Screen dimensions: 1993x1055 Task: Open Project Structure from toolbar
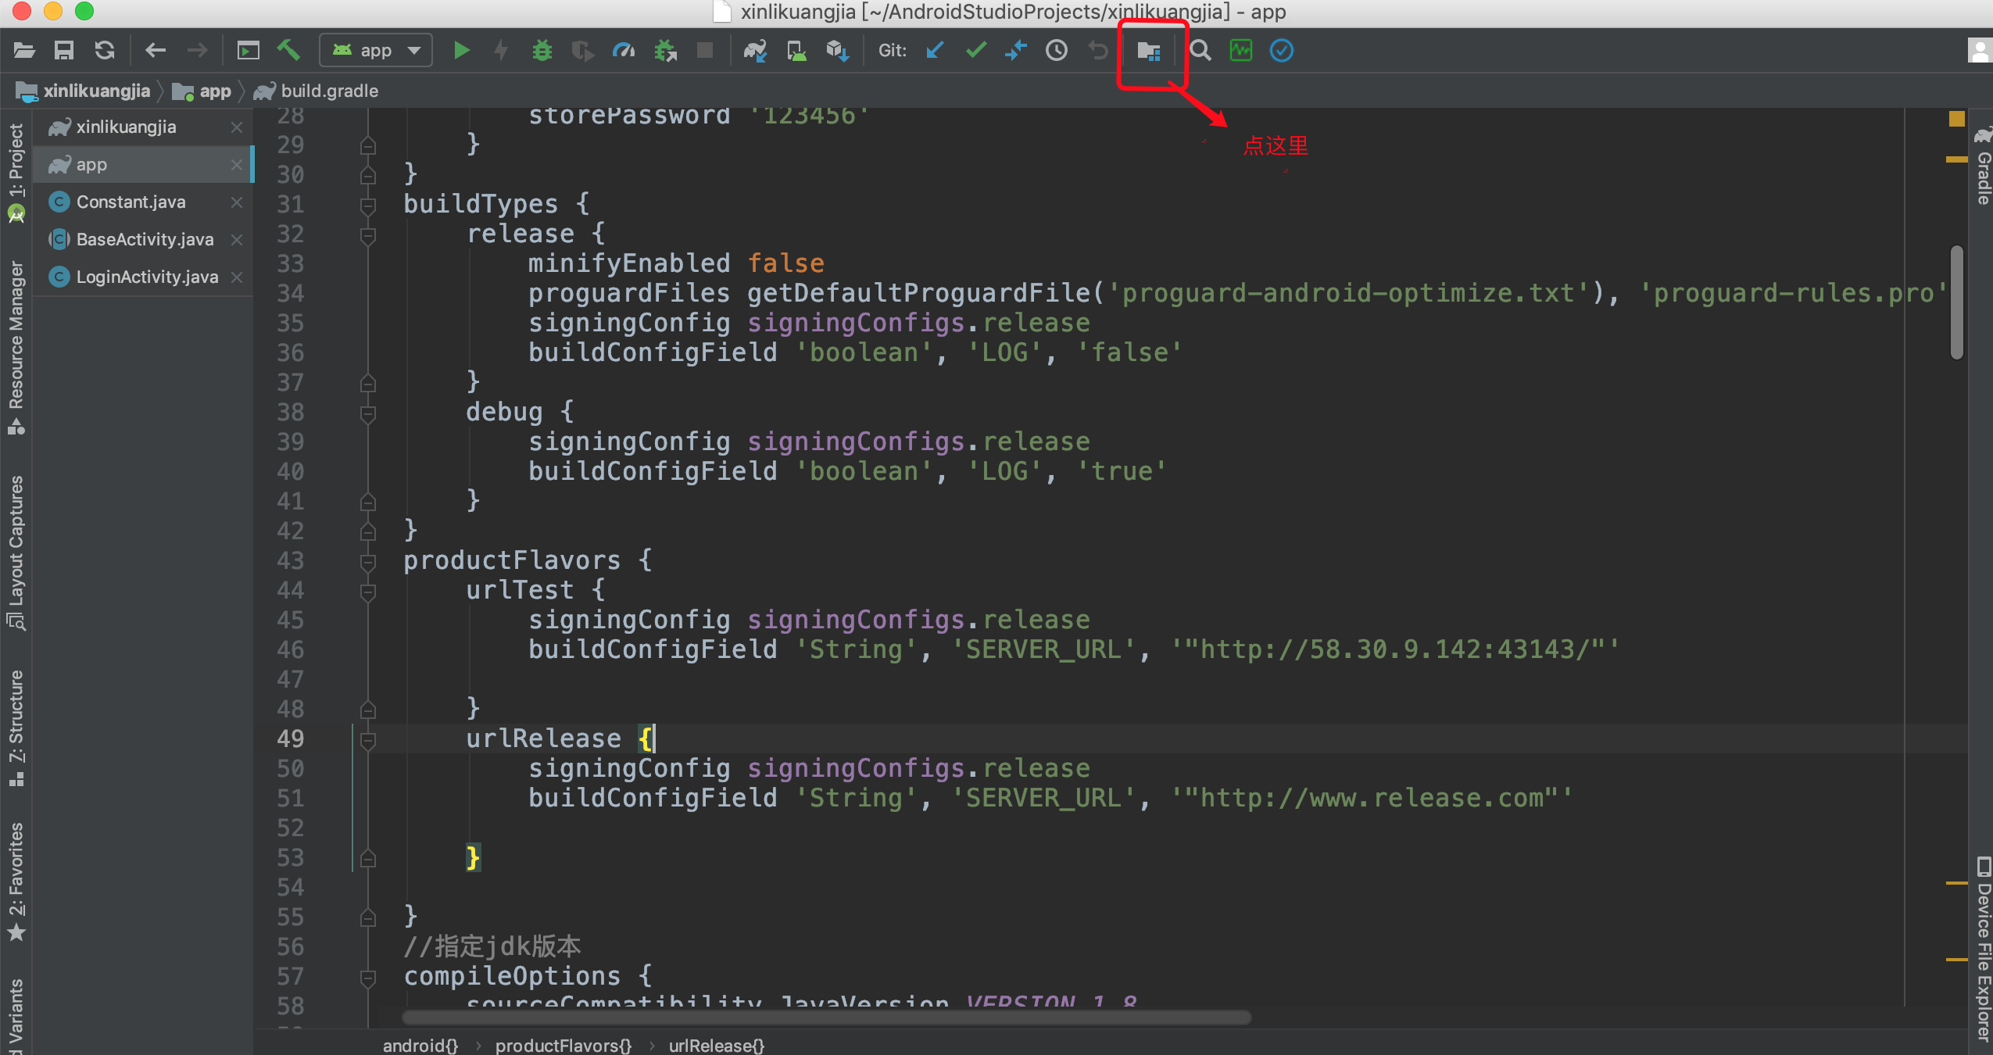[x=1148, y=52]
